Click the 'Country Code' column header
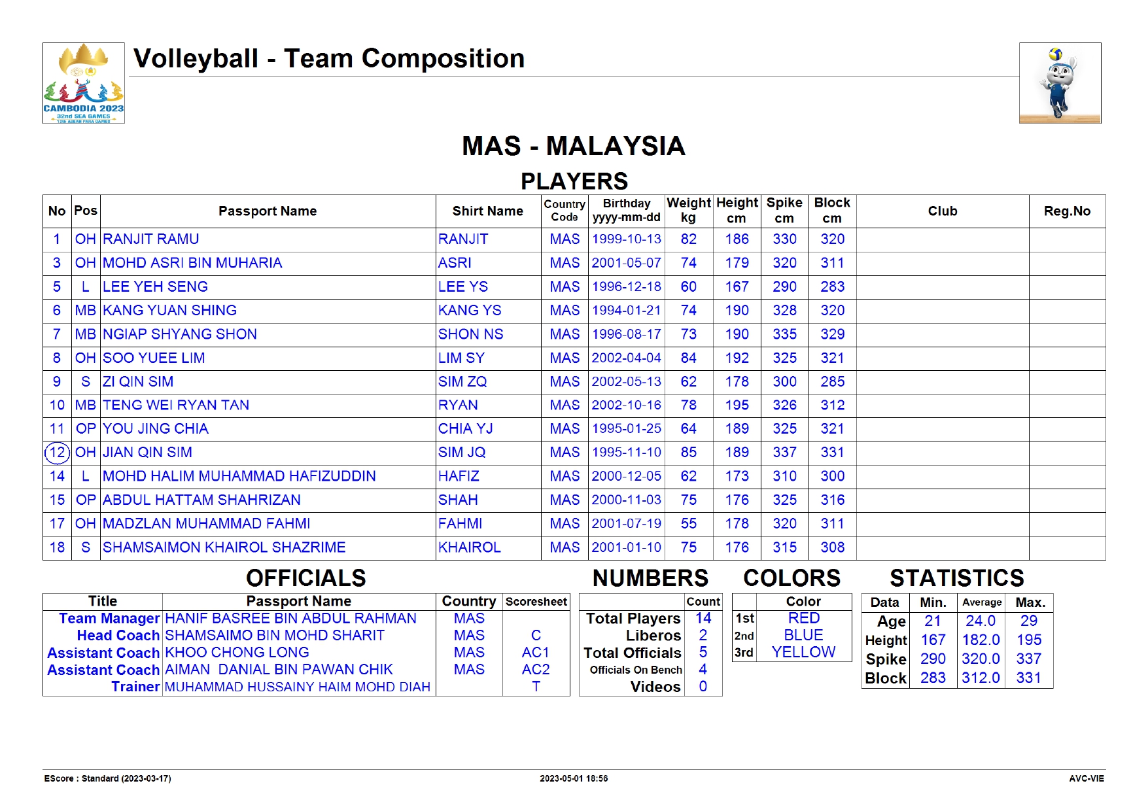This screenshot has width=1148, height=811. 565,211
